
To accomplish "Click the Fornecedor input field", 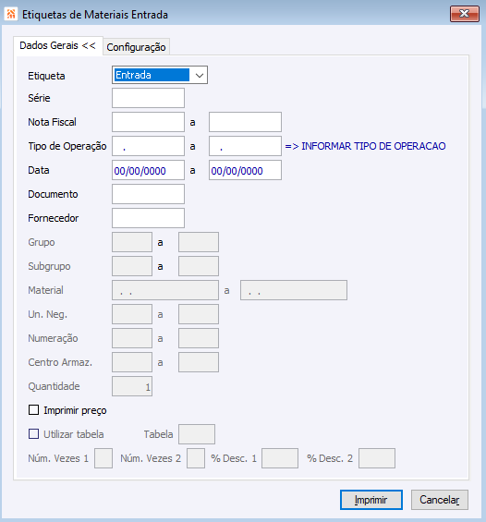I will click(148, 218).
